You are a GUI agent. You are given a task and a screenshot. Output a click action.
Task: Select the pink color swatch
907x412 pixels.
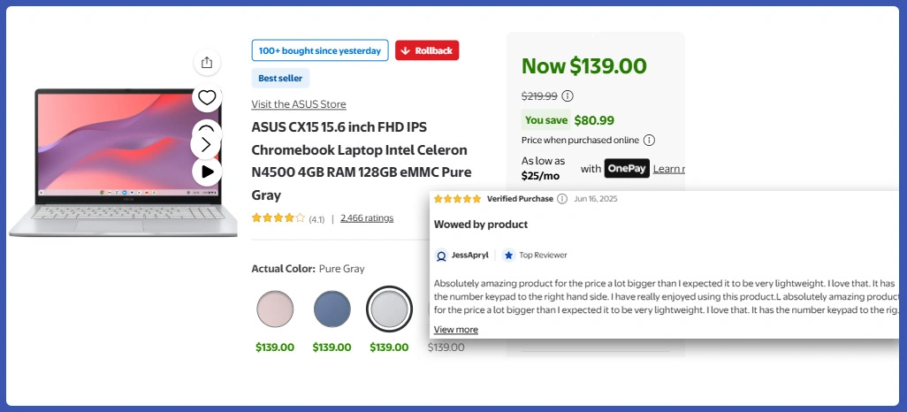(x=275, y=309)
